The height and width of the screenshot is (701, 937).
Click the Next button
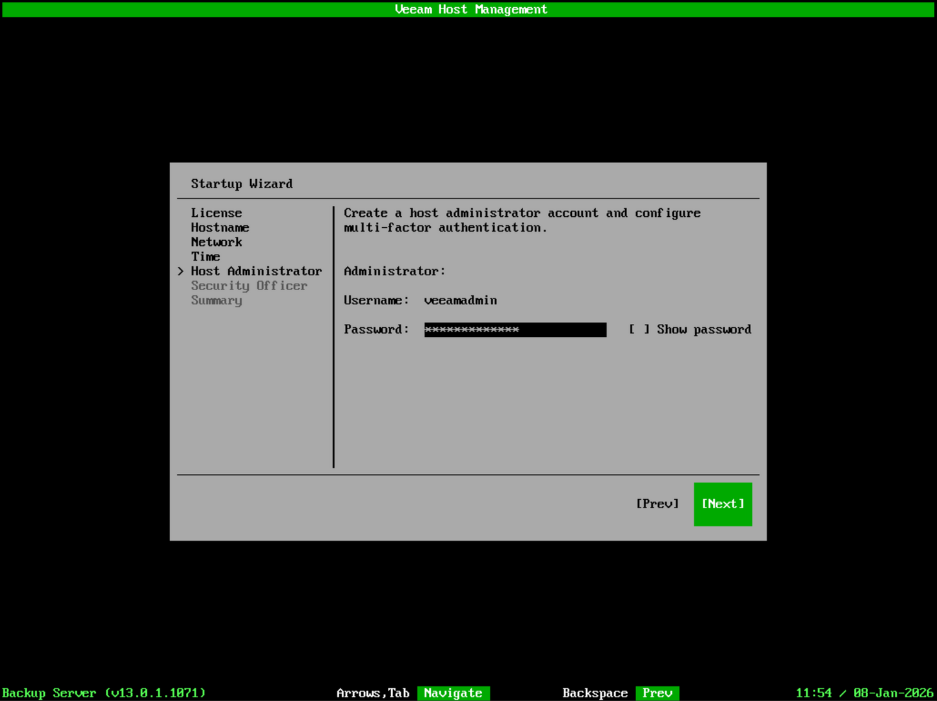click(723, 504)
